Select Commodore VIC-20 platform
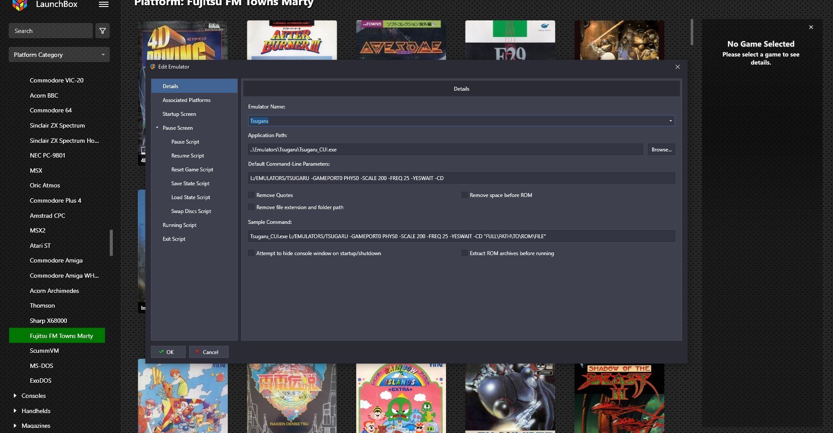Screen dimensions: 833x433 click(x=57, y=80)
